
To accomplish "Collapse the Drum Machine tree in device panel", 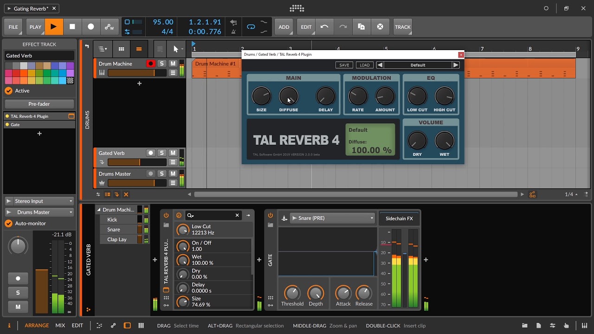I will pyautogui.click(x=99, y=210).
